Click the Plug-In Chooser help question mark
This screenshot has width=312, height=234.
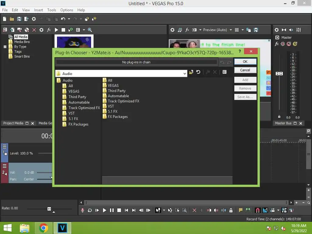coord(240,51)
